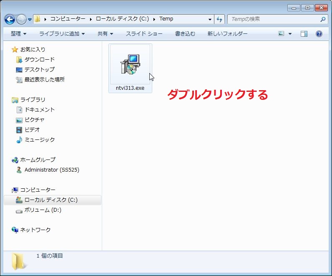
Task: Click the Forward navigation arrow button
Action: coord(21,19)
